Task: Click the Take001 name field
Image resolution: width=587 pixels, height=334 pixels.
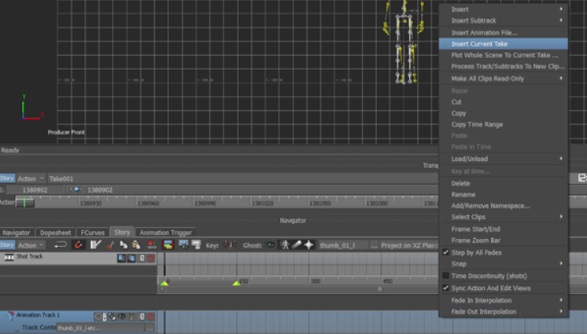Action: (x=242, y=178)
